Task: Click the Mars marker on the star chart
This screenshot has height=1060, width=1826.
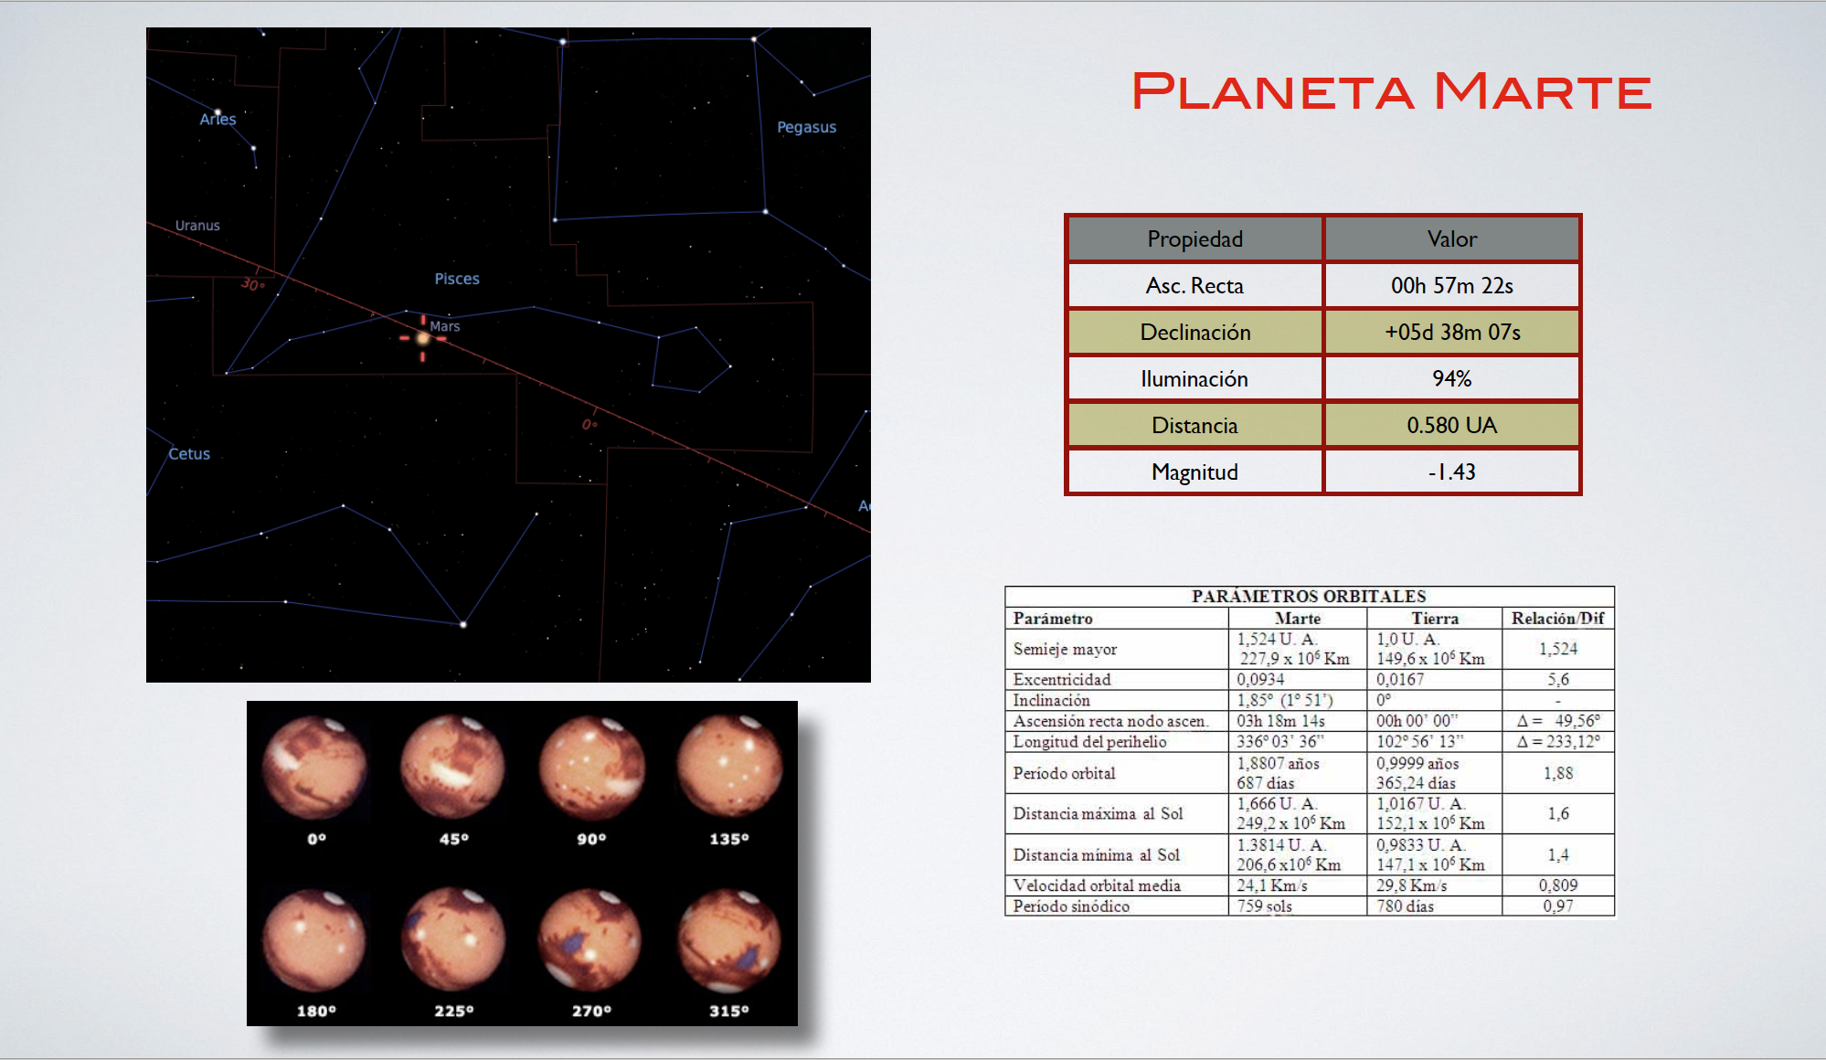Action: tap(423, 338)
